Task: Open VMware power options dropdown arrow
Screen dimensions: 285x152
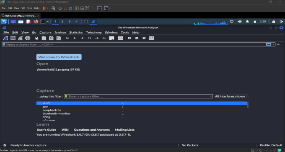Action: pyautogui.click(x=48, y=8)
